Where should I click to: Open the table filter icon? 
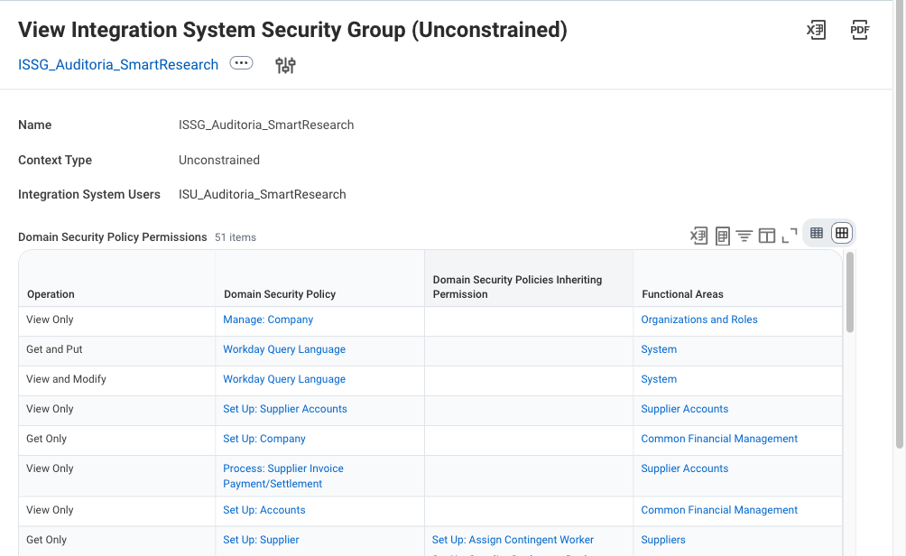744,236
